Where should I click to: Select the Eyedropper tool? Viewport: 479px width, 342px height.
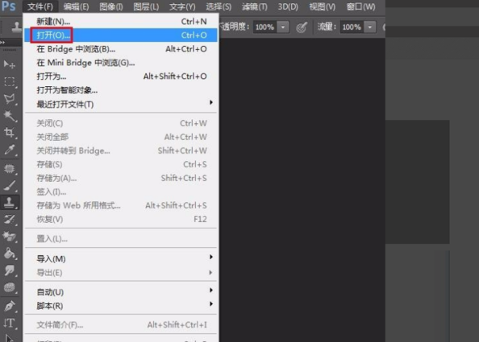tap(10, 150)
